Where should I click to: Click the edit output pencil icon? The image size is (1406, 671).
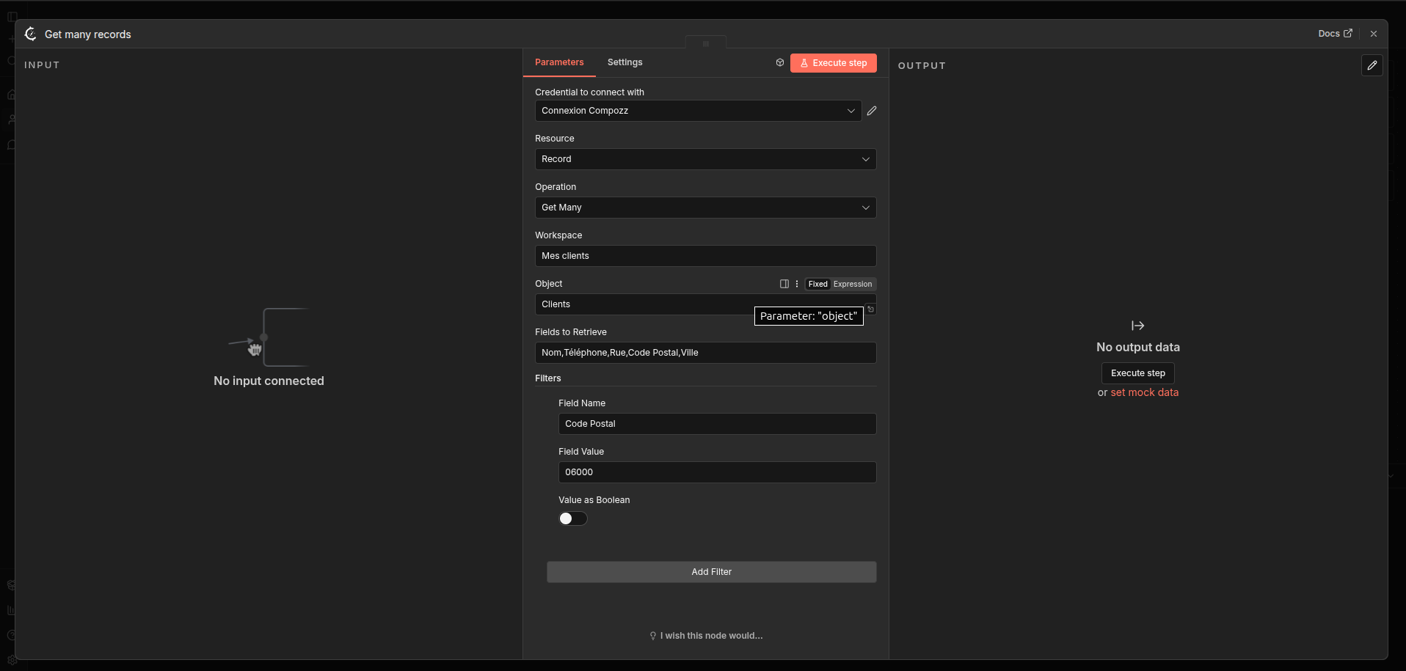[x=1372, y=65]
